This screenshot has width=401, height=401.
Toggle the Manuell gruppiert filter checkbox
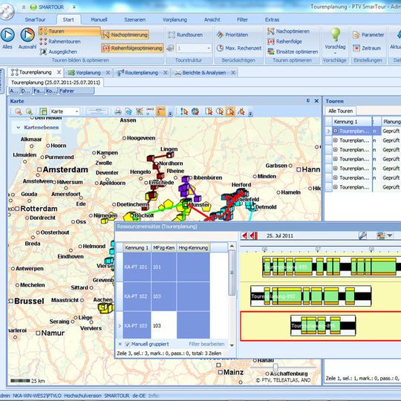(128, 345)
